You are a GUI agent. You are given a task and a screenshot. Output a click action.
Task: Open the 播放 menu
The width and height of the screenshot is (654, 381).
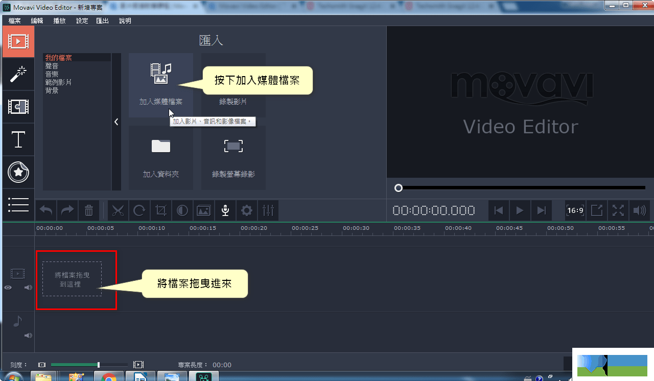pyautogui.click(x=59, y=21)
